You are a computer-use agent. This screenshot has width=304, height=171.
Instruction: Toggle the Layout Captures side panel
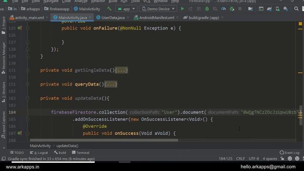(3, 125)
